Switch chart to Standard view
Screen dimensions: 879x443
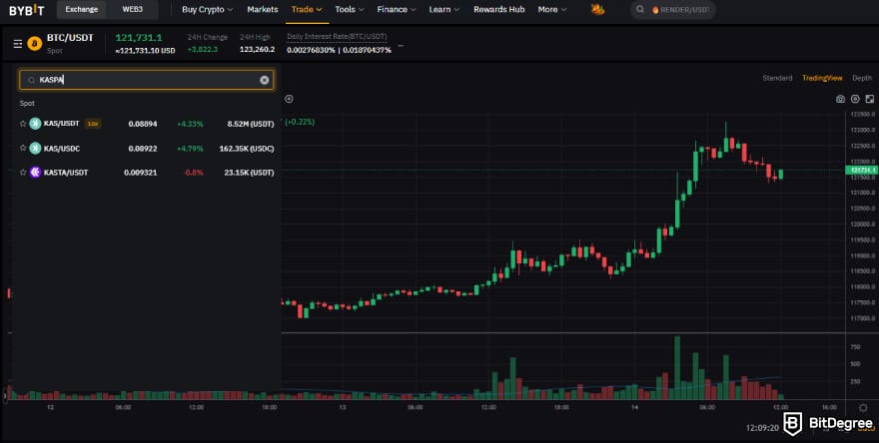coord(777,78)
